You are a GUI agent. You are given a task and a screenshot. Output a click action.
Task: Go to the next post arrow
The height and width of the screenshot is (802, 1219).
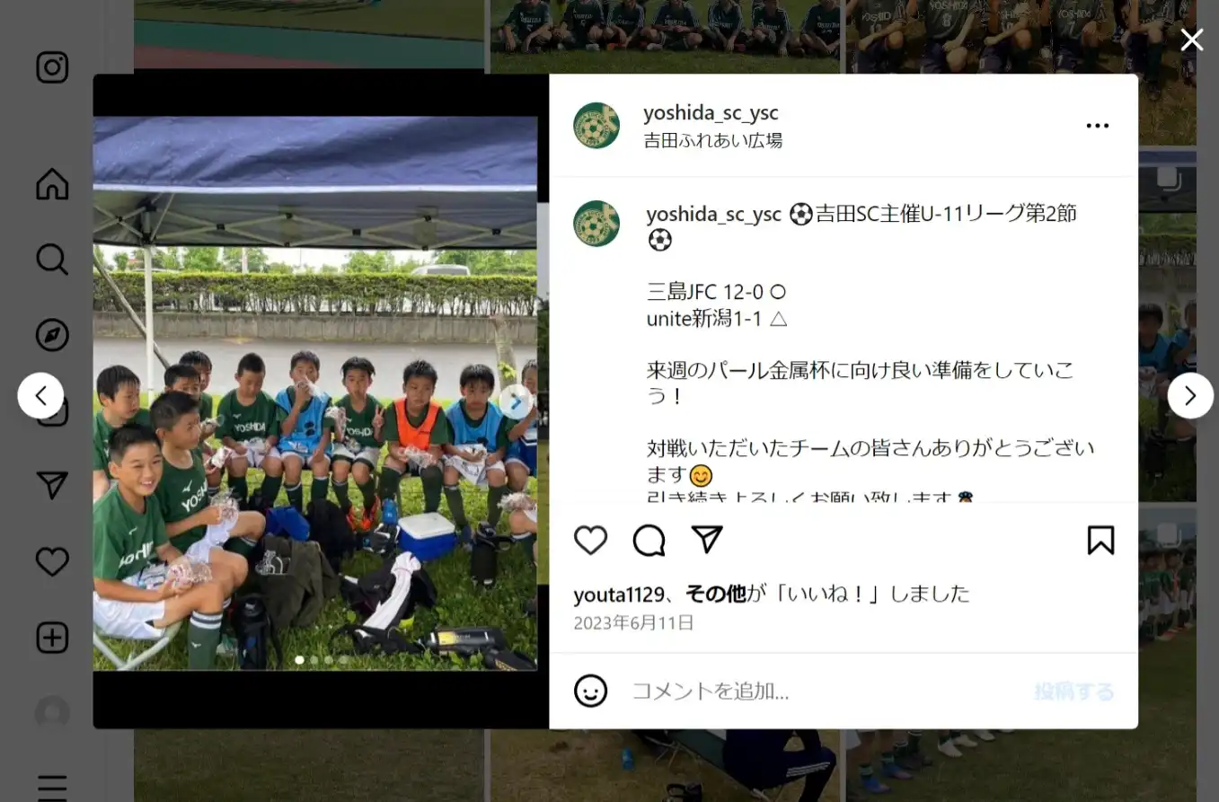coord(1190,395)
